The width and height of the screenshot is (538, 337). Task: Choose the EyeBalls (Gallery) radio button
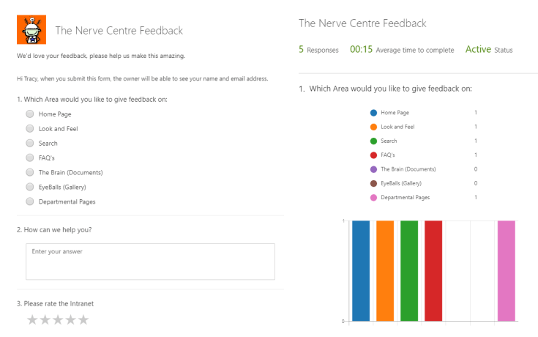[30, 187]
